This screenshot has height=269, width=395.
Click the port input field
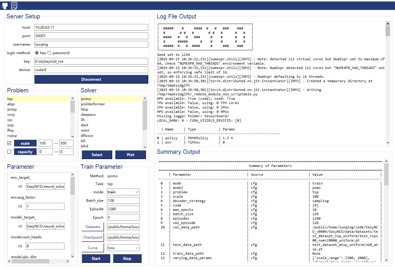point(91,36)
